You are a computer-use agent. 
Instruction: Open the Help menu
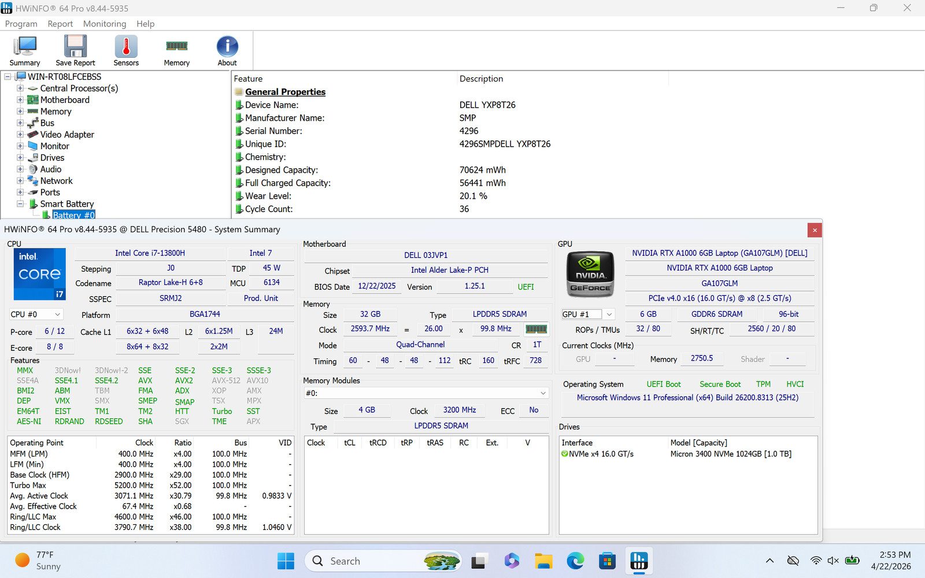(146, 24)
